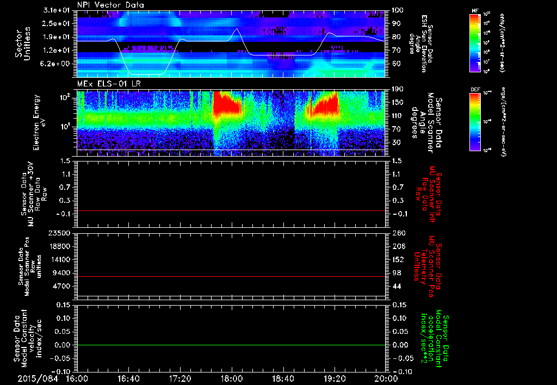
Task: Click the green Model Constant acceleration label
Action: [x=434, y=339]
